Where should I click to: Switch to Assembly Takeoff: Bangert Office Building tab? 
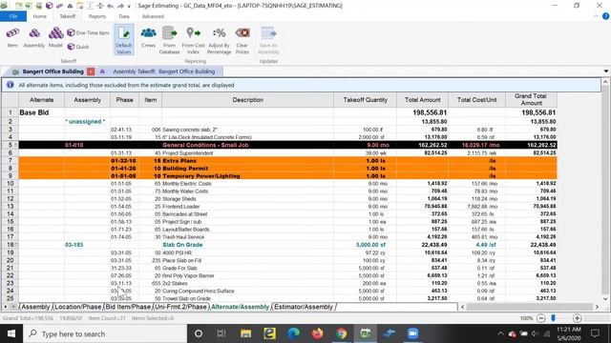pos(163,71)
